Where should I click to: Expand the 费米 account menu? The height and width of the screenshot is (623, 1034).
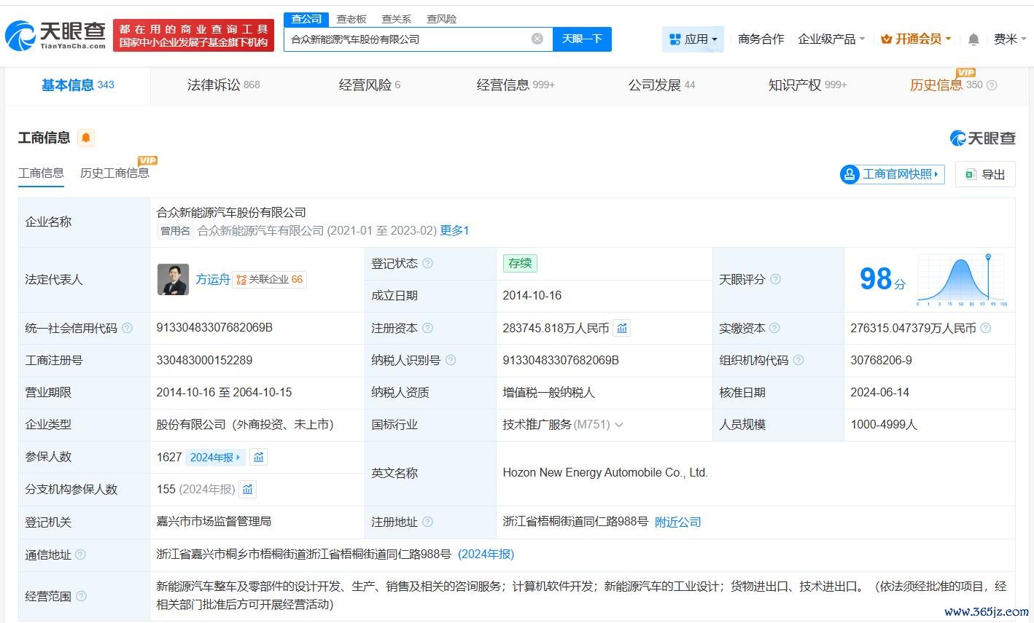pos(1010,39)
